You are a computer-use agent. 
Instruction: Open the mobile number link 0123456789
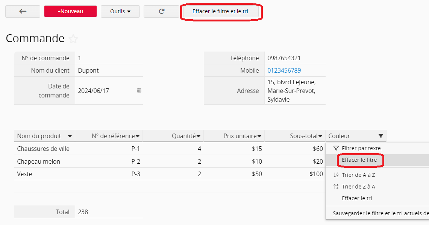(x=284, y=70)
